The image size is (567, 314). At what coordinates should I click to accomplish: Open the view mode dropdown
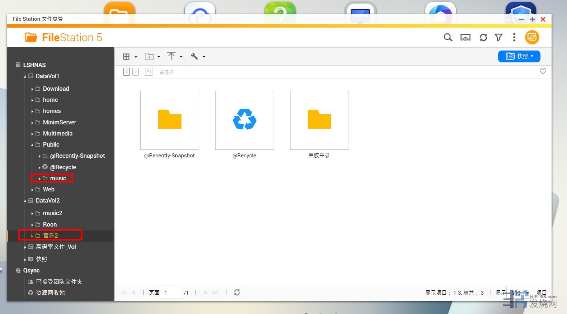pyautogui.click(x=129, y=57)
